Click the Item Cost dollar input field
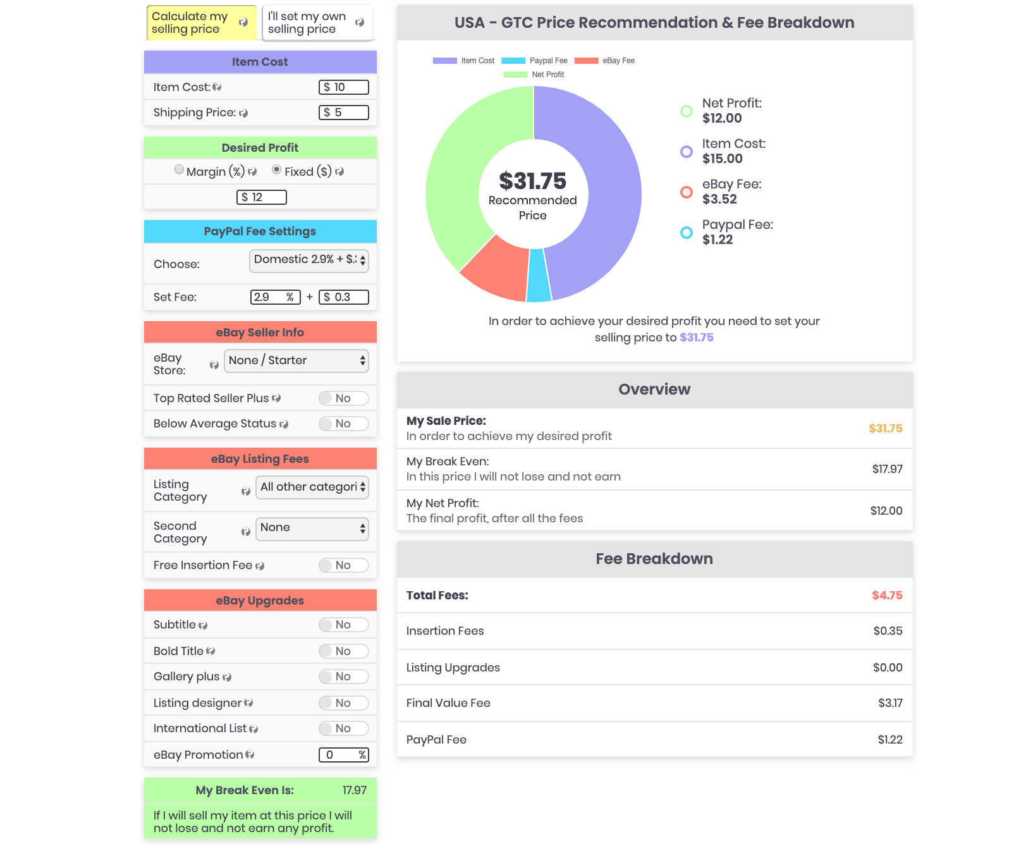 click(344, 87)
